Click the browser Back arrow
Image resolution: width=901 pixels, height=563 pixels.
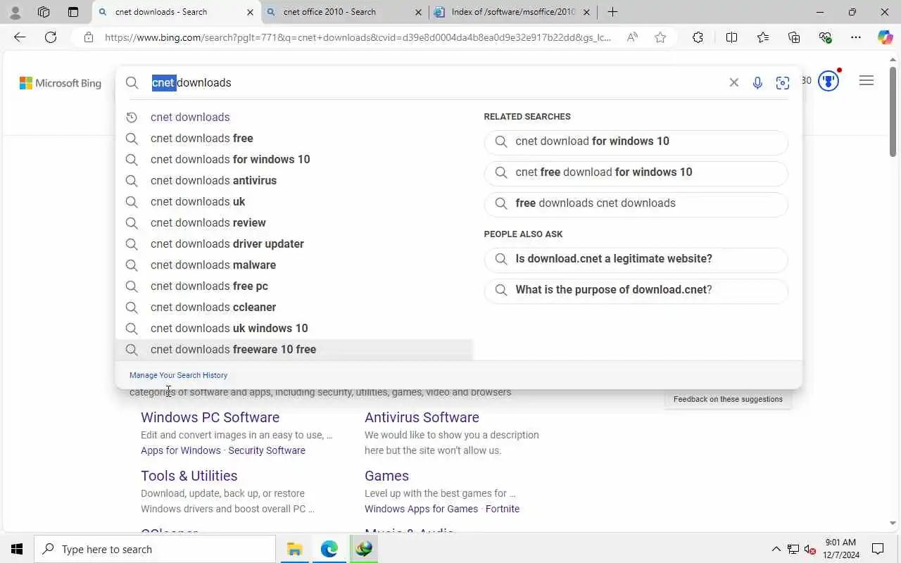coord(20,37)
